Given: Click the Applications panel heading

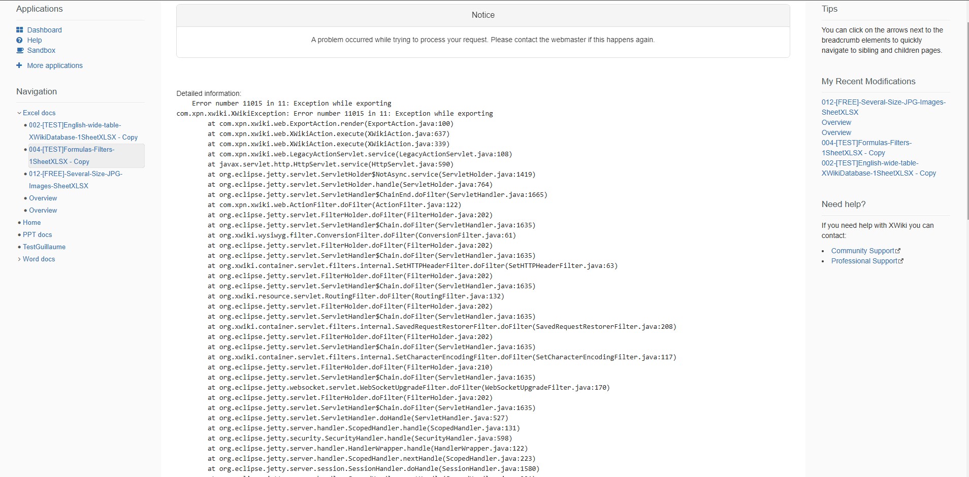Looking at the screenshot, I should (x=40, y=9).
